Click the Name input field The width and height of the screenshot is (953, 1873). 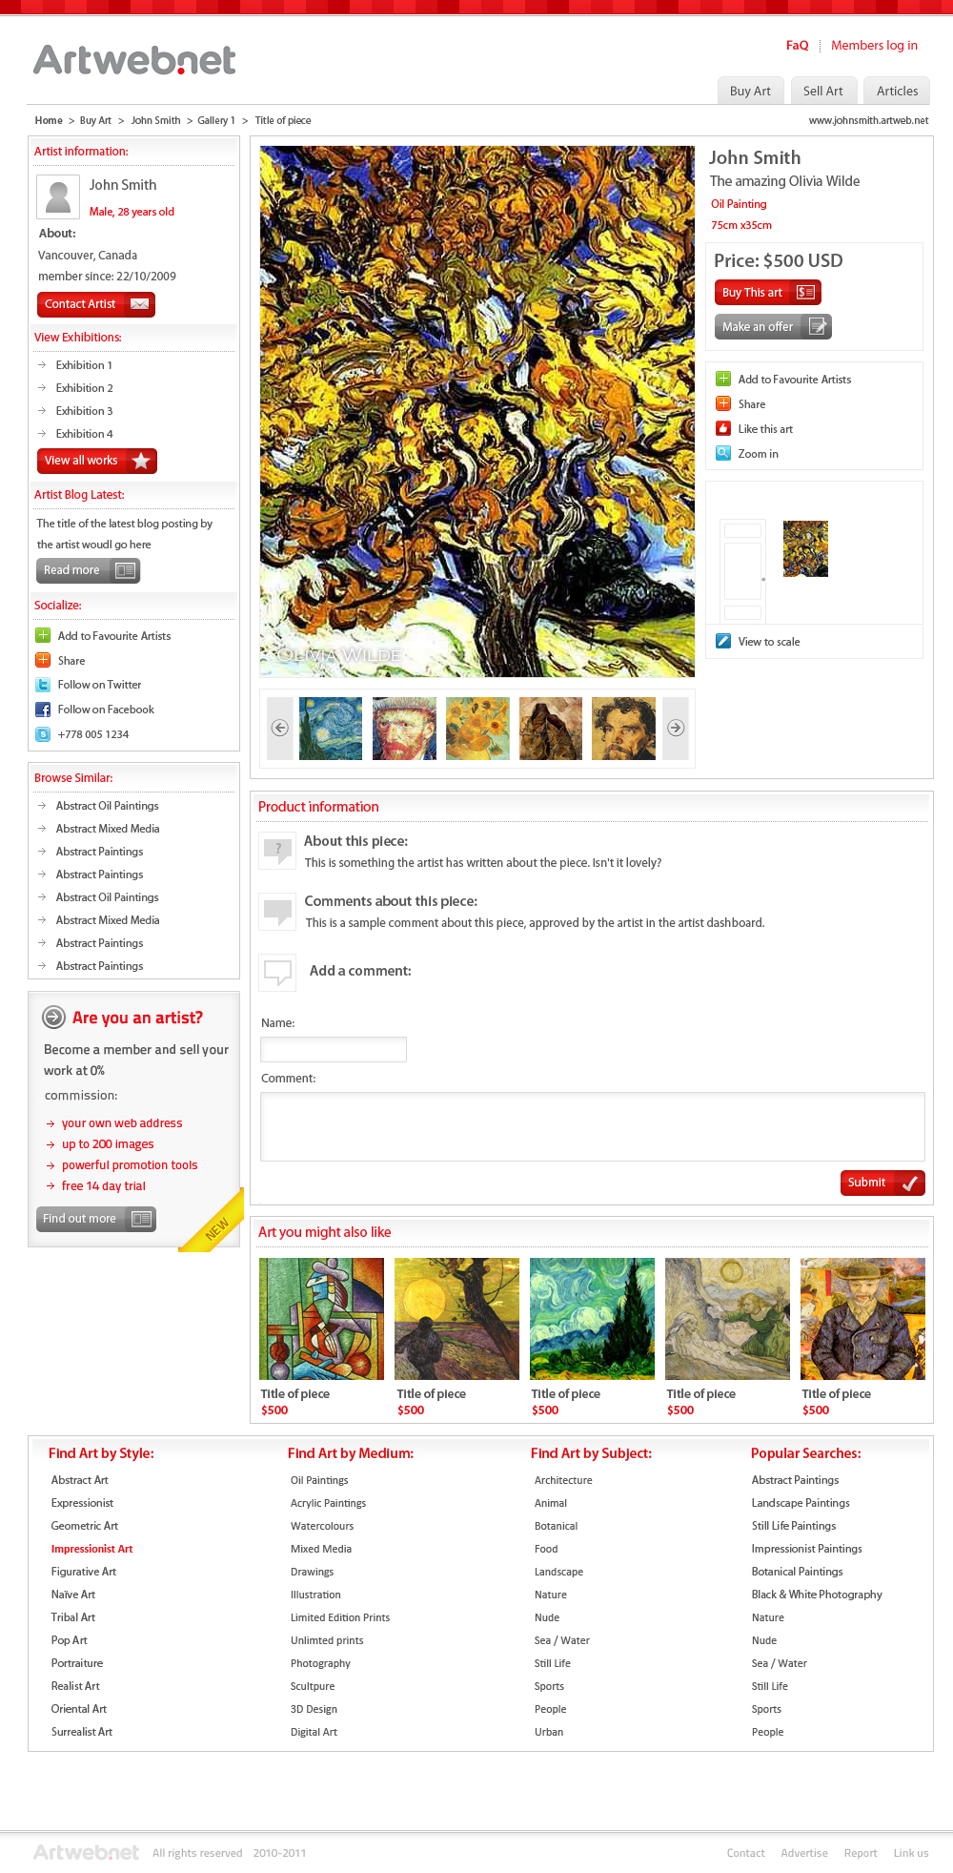coord(334,1049)
